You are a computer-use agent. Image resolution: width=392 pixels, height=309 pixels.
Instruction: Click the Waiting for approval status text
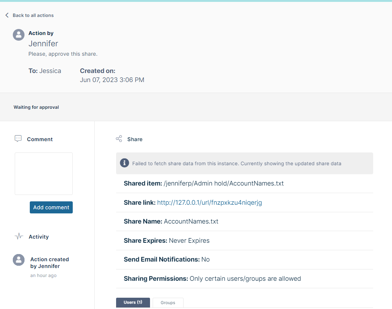pos(36,107)
